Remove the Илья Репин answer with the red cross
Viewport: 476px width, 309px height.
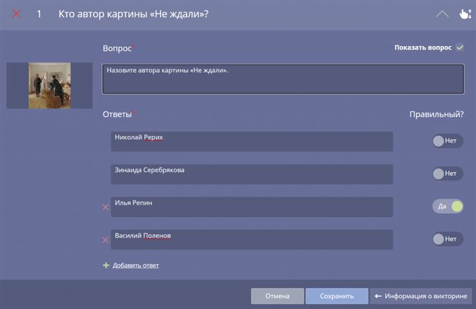pyautogui.click(x=105, y=207)
